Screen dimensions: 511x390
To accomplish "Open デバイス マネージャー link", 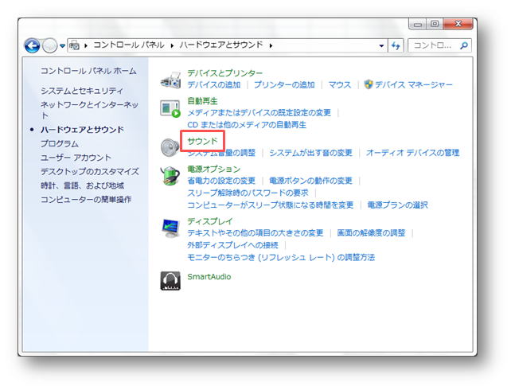I will [x=414, y=84].
